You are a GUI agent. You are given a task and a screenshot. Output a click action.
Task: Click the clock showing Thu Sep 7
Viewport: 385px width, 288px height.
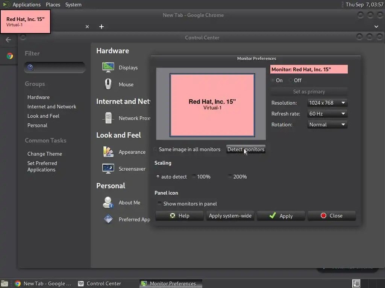point(364,4)
